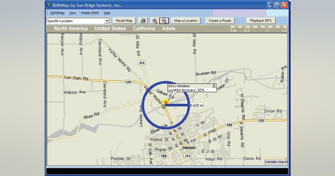Click the Specific Location combo box field
This screenshot has height=176, width=335.
pos(75,21)
